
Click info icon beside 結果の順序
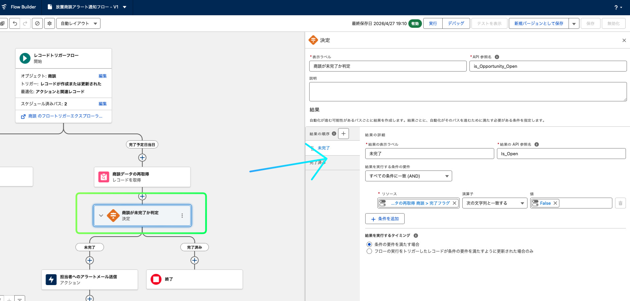coord(334,134)
